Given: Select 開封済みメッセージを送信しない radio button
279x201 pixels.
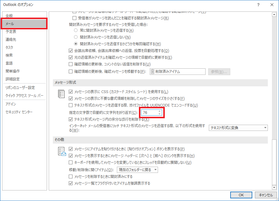Looking at the screenshot, I should 76,37.
